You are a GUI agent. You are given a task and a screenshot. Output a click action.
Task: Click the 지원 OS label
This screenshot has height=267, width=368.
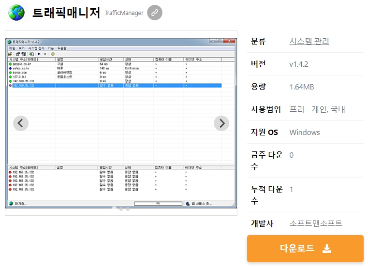[x=264, y=132]
